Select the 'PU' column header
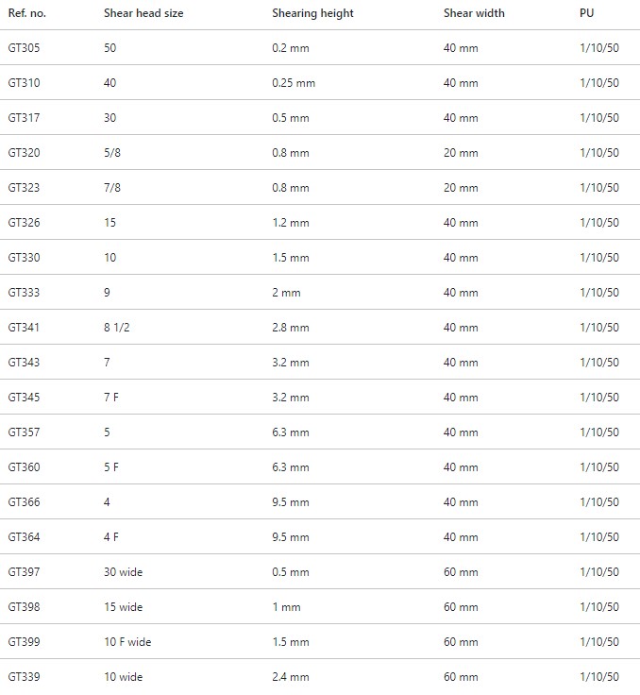Screen dimensions: 640x695 coord(587,13)
